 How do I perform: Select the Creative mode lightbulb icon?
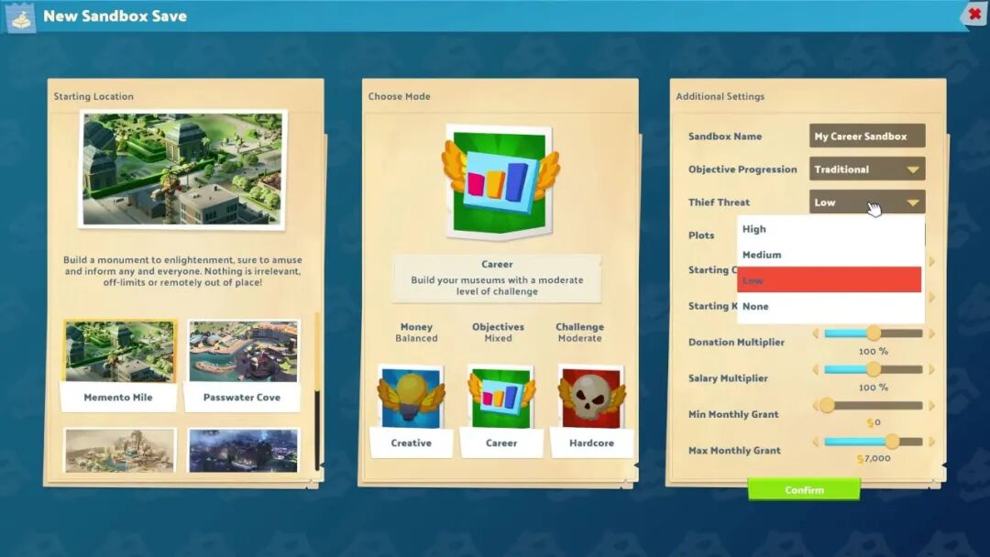(x=411, y=398)
